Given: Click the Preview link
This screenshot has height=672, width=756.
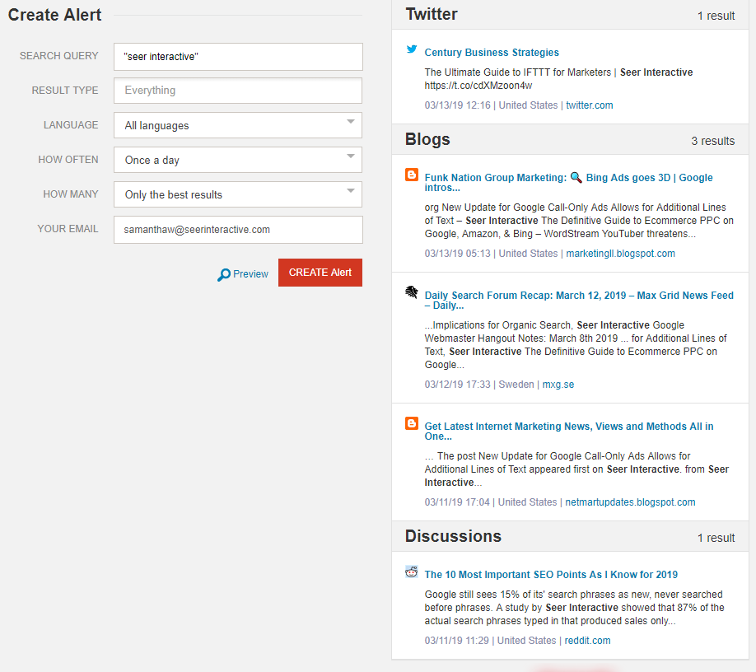Looking at the screenshot, I should coord(250,274).
